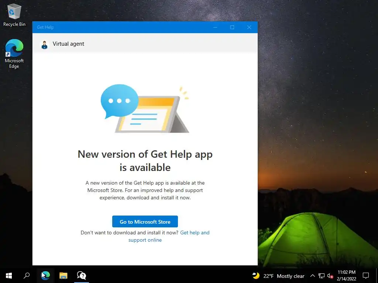Viewport: 378px width, 283px height.
Task: Open the weather widget showing 22°F
Action: point(278,276)
